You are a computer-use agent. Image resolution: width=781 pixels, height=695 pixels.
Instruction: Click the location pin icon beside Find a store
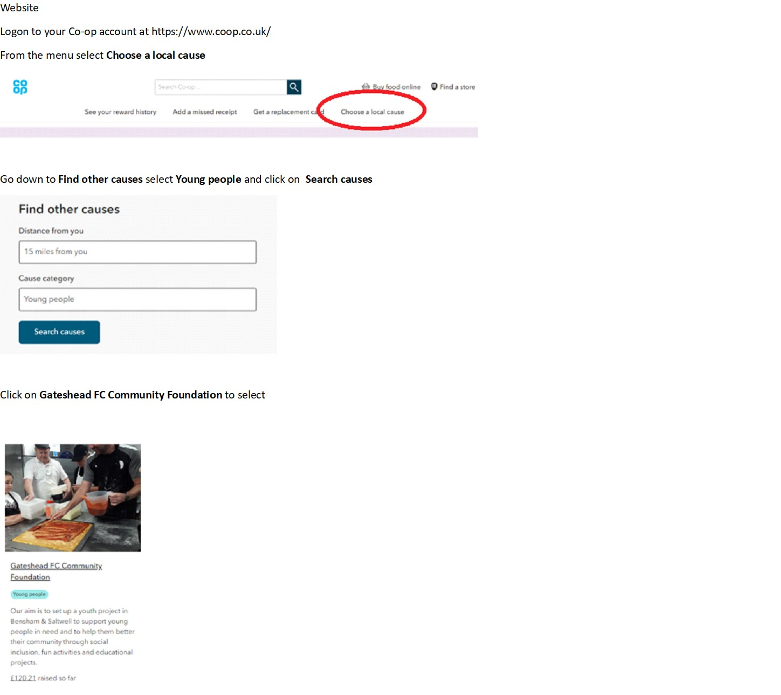click(434, 87)
